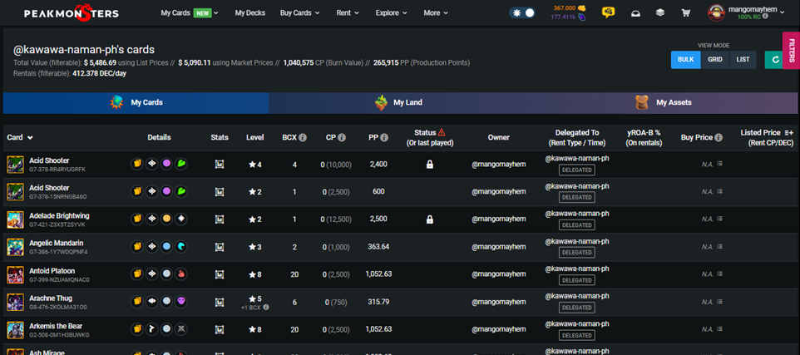This screenshot has height=355, width=800.
Task: Open the More dropdown menu
Action: click(436, 12)
